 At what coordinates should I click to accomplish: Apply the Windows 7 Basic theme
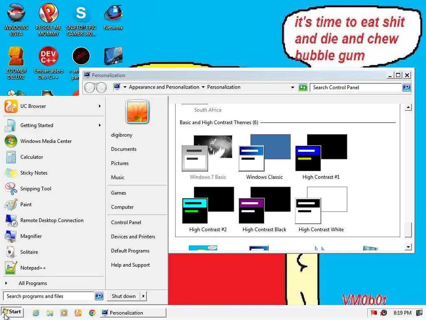pos(208,157)
